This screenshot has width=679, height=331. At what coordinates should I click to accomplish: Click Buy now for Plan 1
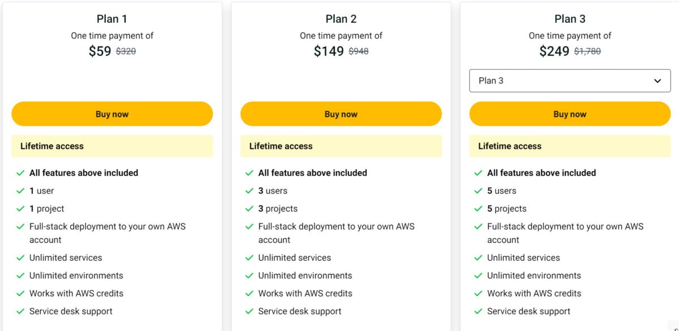click(111, 114)
